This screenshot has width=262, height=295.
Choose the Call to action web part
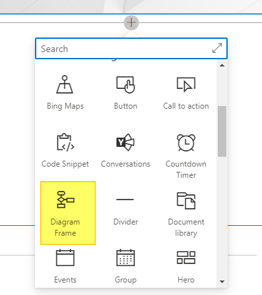[x=186, y=93]
